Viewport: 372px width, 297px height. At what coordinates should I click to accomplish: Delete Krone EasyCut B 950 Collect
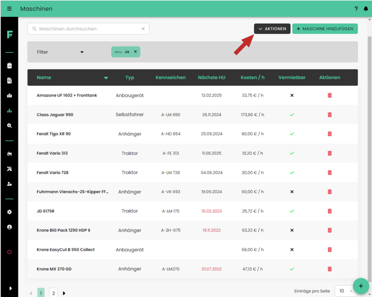(x=329, y=249)
